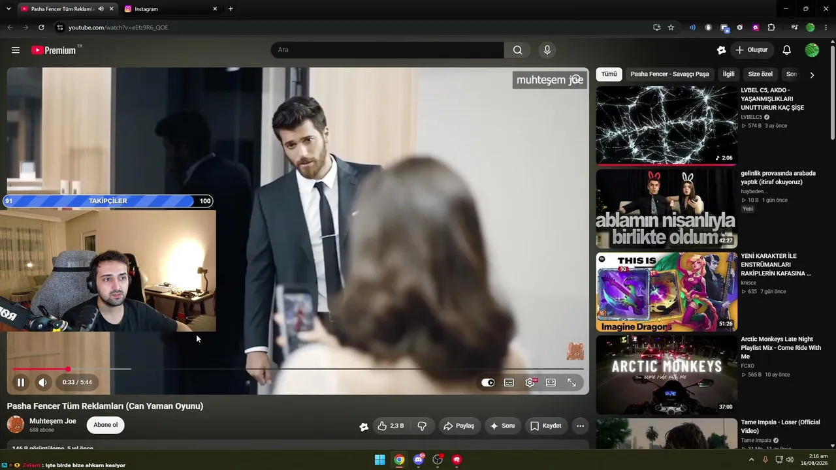Open the Imagine Dragons gameplay thumbnail
The height and width of the screenshot is (470, 836).
(666, 292)
